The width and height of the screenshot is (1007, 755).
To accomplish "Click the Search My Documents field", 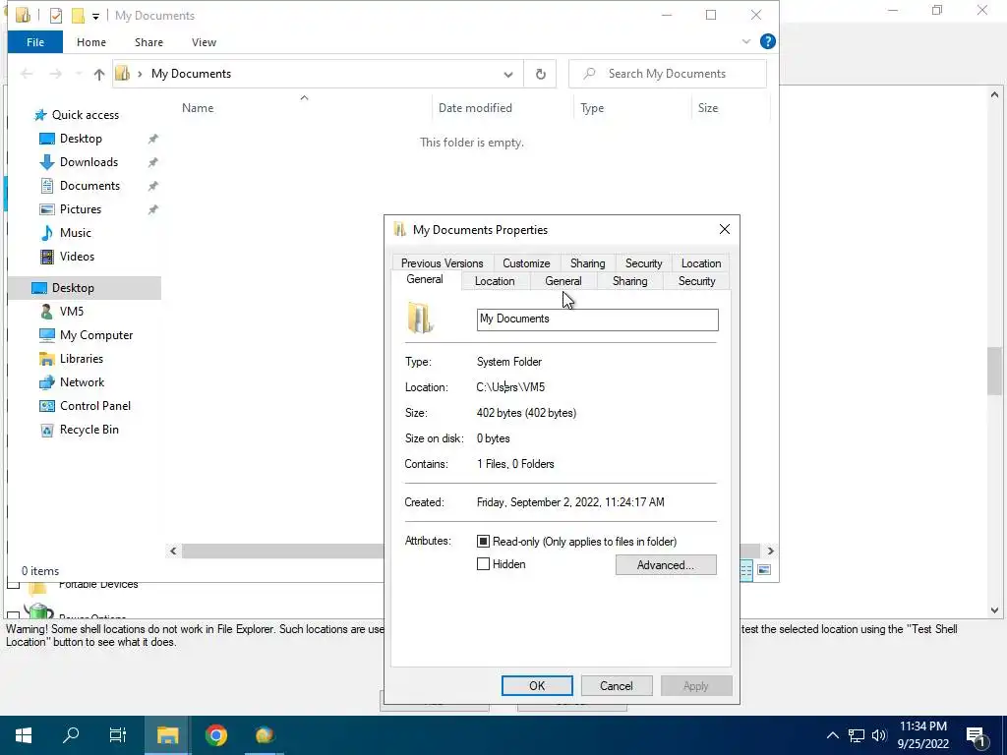I will [x=668, y=74].
